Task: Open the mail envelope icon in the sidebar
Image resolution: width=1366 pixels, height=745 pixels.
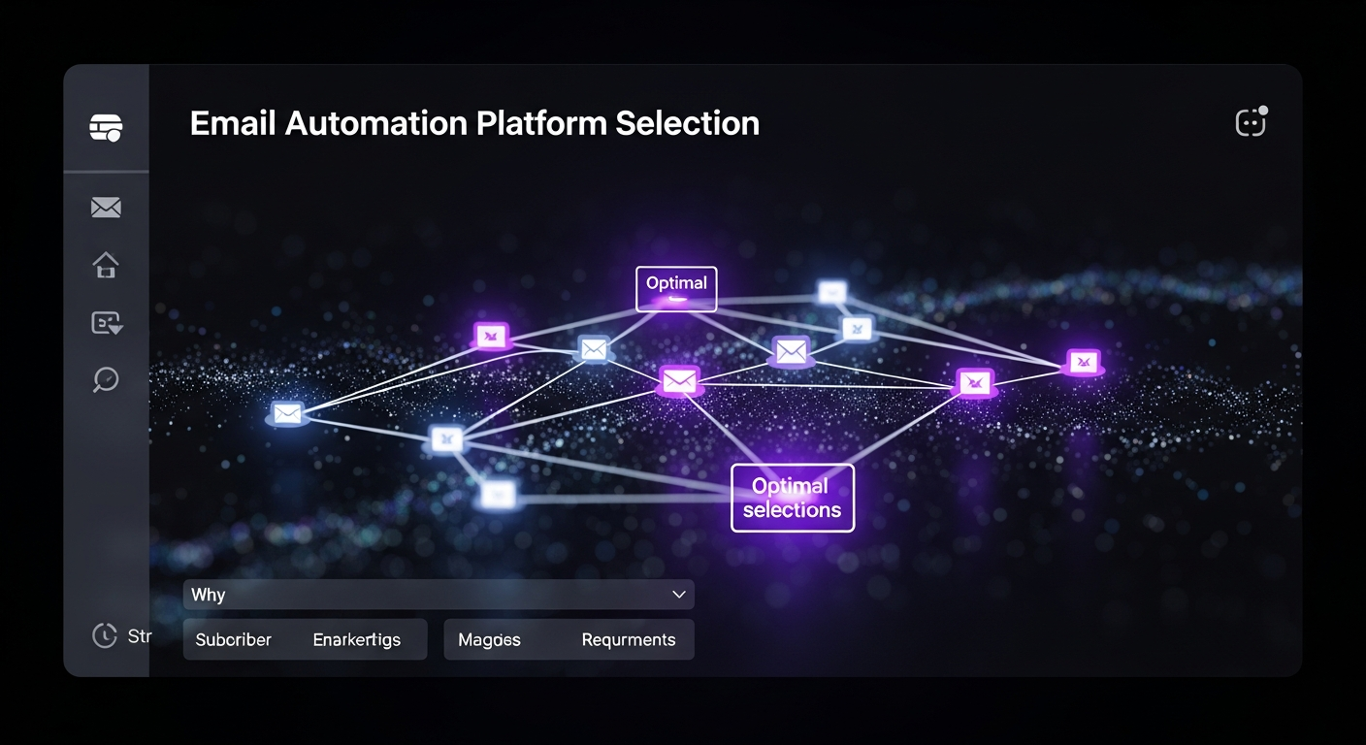Action: 106,207
